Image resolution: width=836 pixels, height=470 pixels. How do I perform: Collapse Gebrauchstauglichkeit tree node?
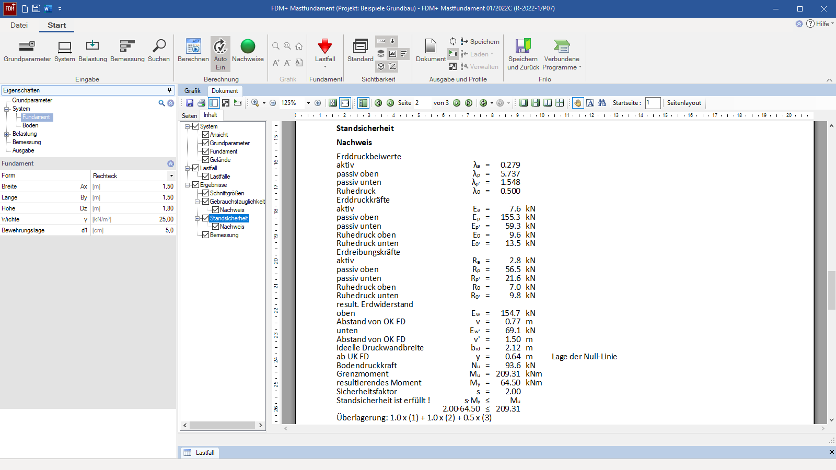coord(198,202)
